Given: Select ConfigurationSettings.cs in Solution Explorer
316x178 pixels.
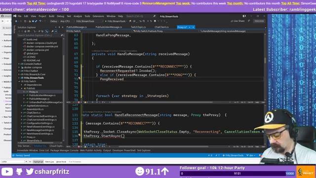Looking at the screenshot, I should point(39,123).
